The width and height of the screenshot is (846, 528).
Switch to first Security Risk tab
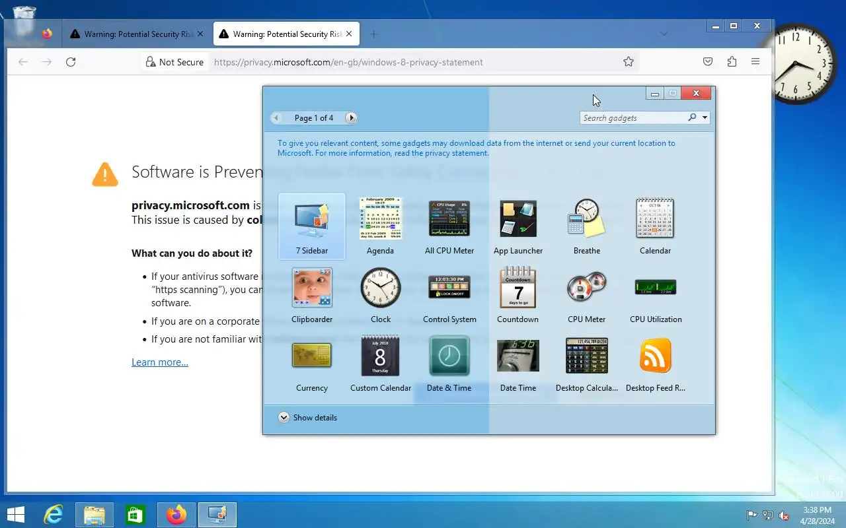click(x=137, y=34)
